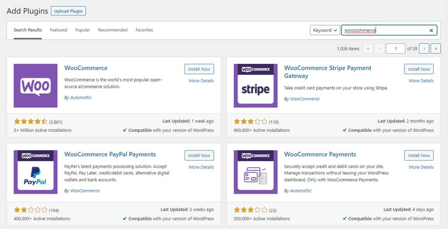Install WooCommerce Payments plugin now
The height and width of the screenshot is (229, 448).
[x=419, y=155]
